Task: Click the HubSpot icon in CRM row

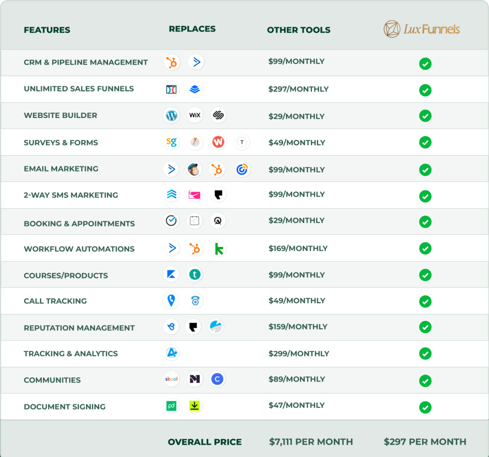Action: coord(172,62)
